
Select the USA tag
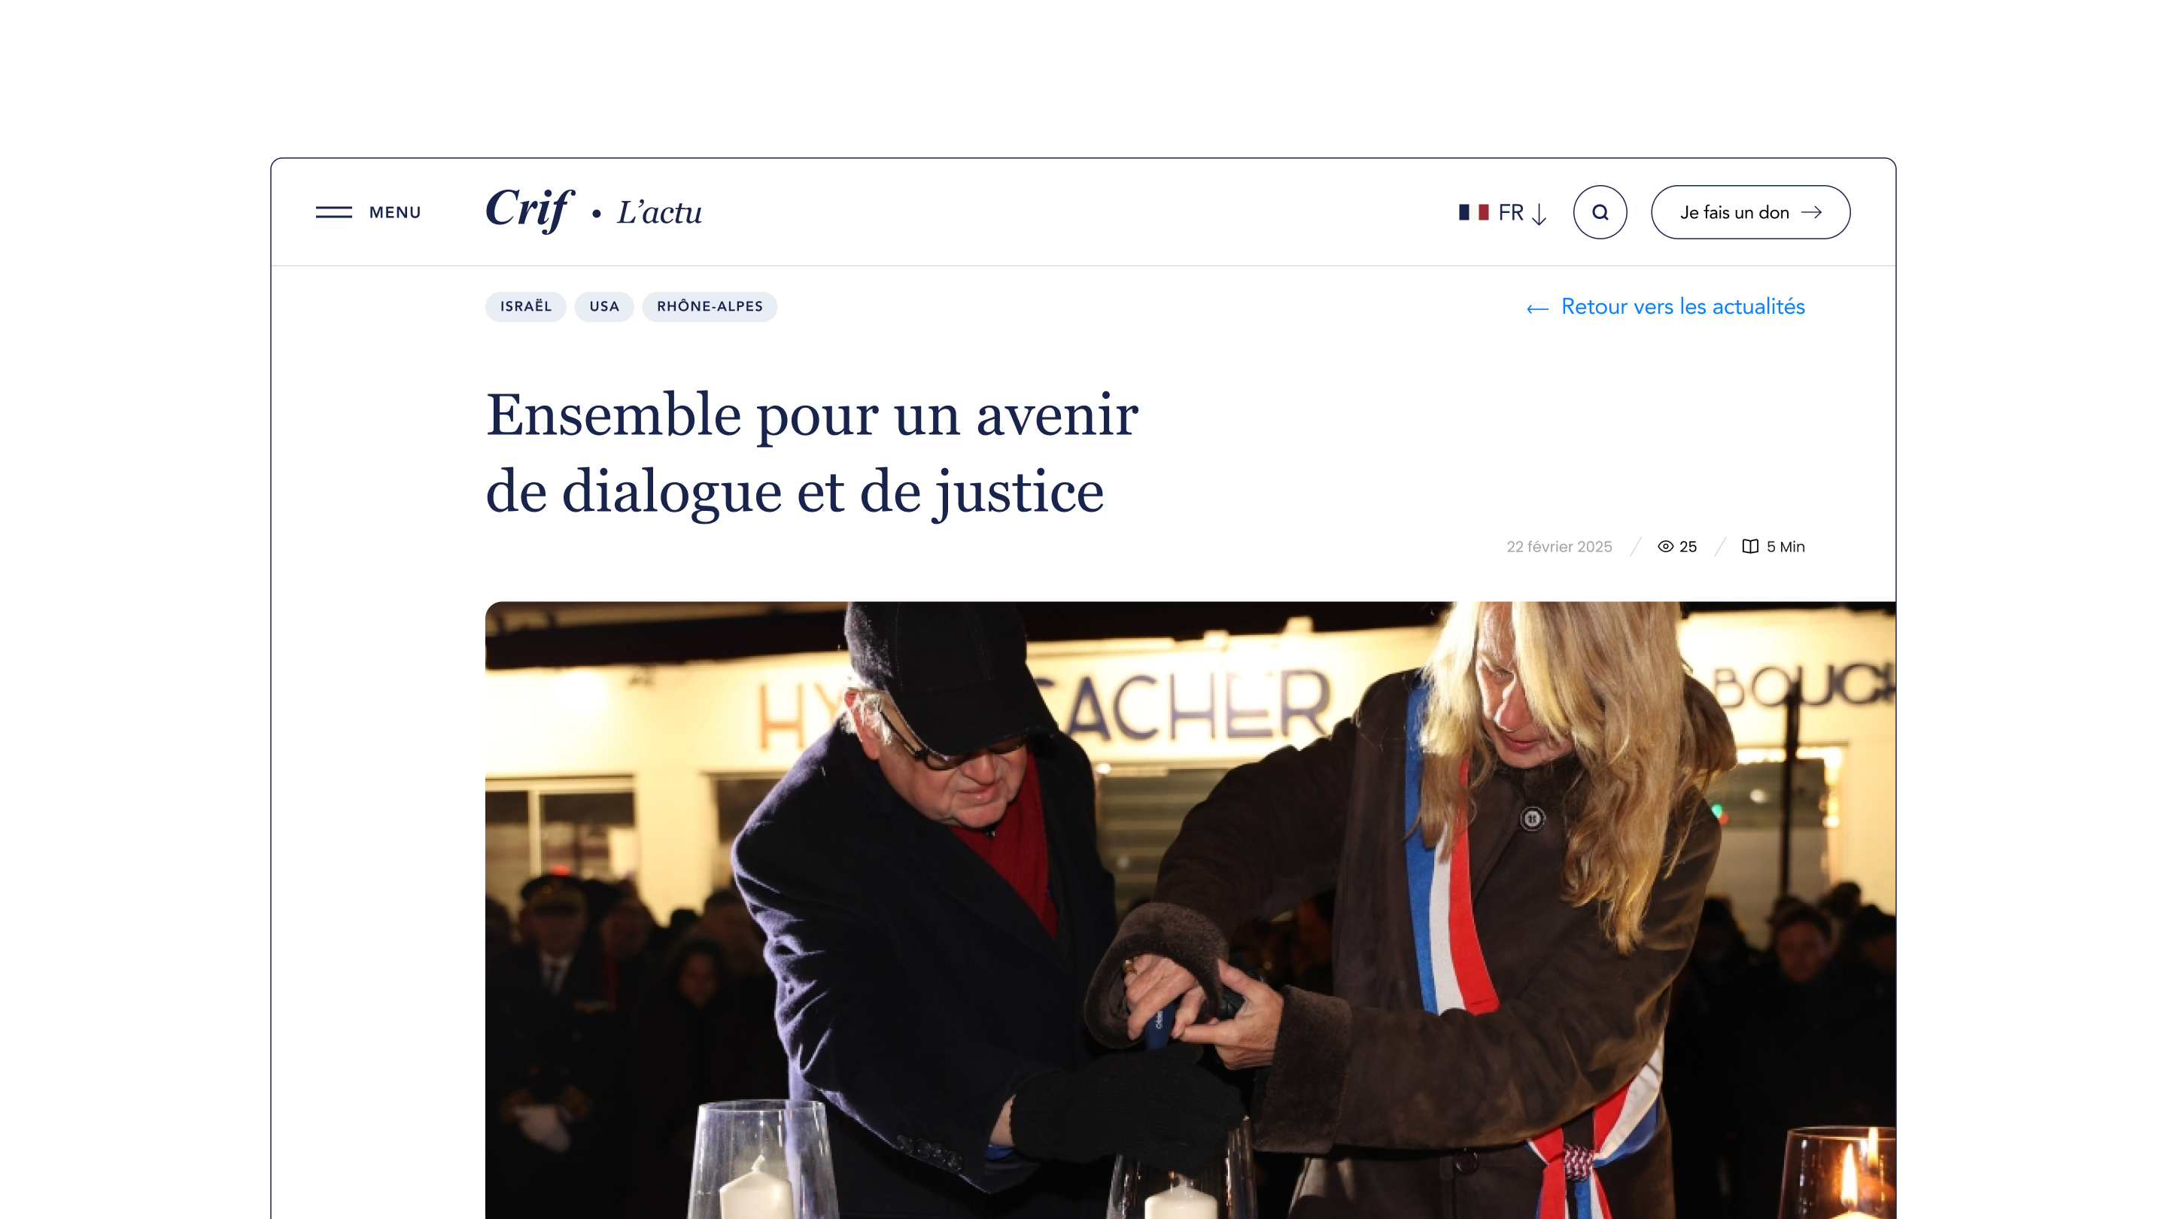pos(604,306)
